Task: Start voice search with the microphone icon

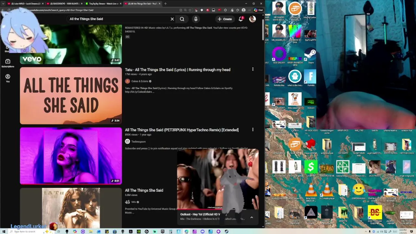Action: pyautogui.click(x=196, y=19)
